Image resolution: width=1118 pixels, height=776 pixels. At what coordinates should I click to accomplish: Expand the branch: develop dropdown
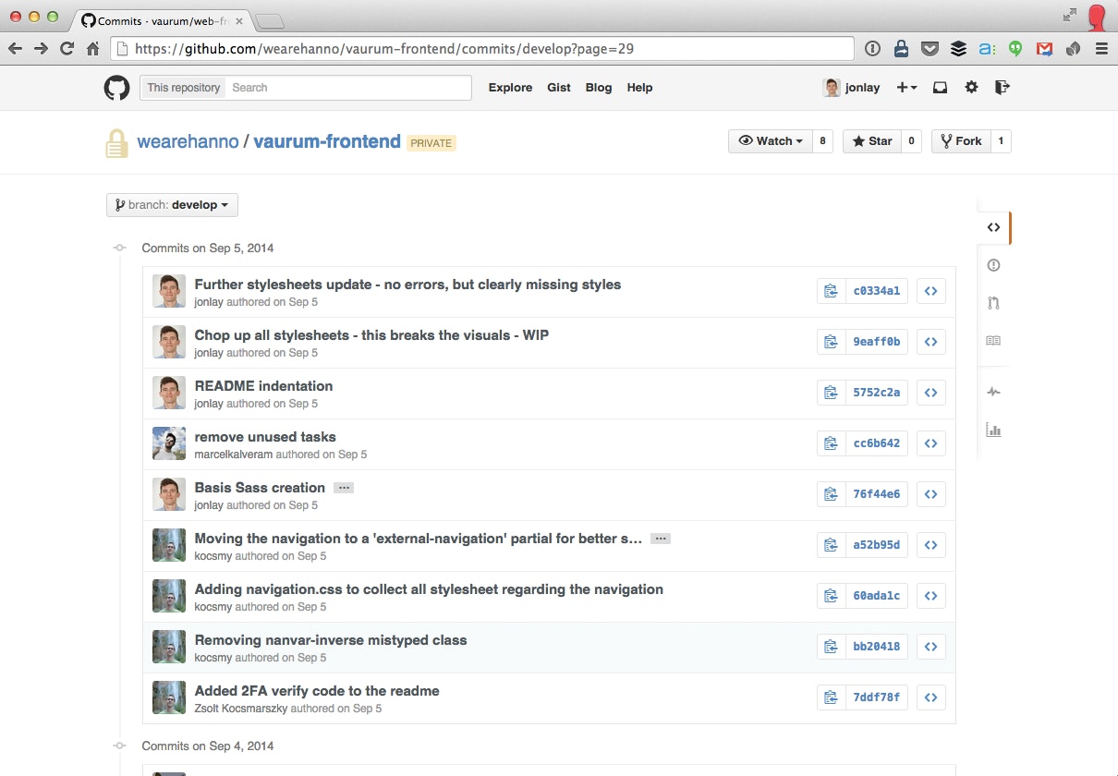pos(172,205)
